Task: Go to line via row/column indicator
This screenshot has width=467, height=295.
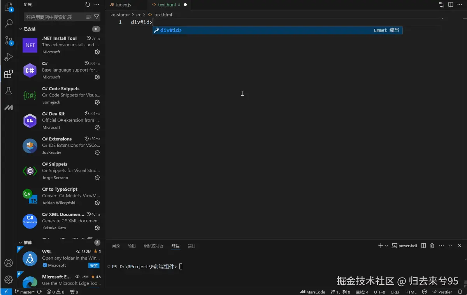Action: (341, 292)
